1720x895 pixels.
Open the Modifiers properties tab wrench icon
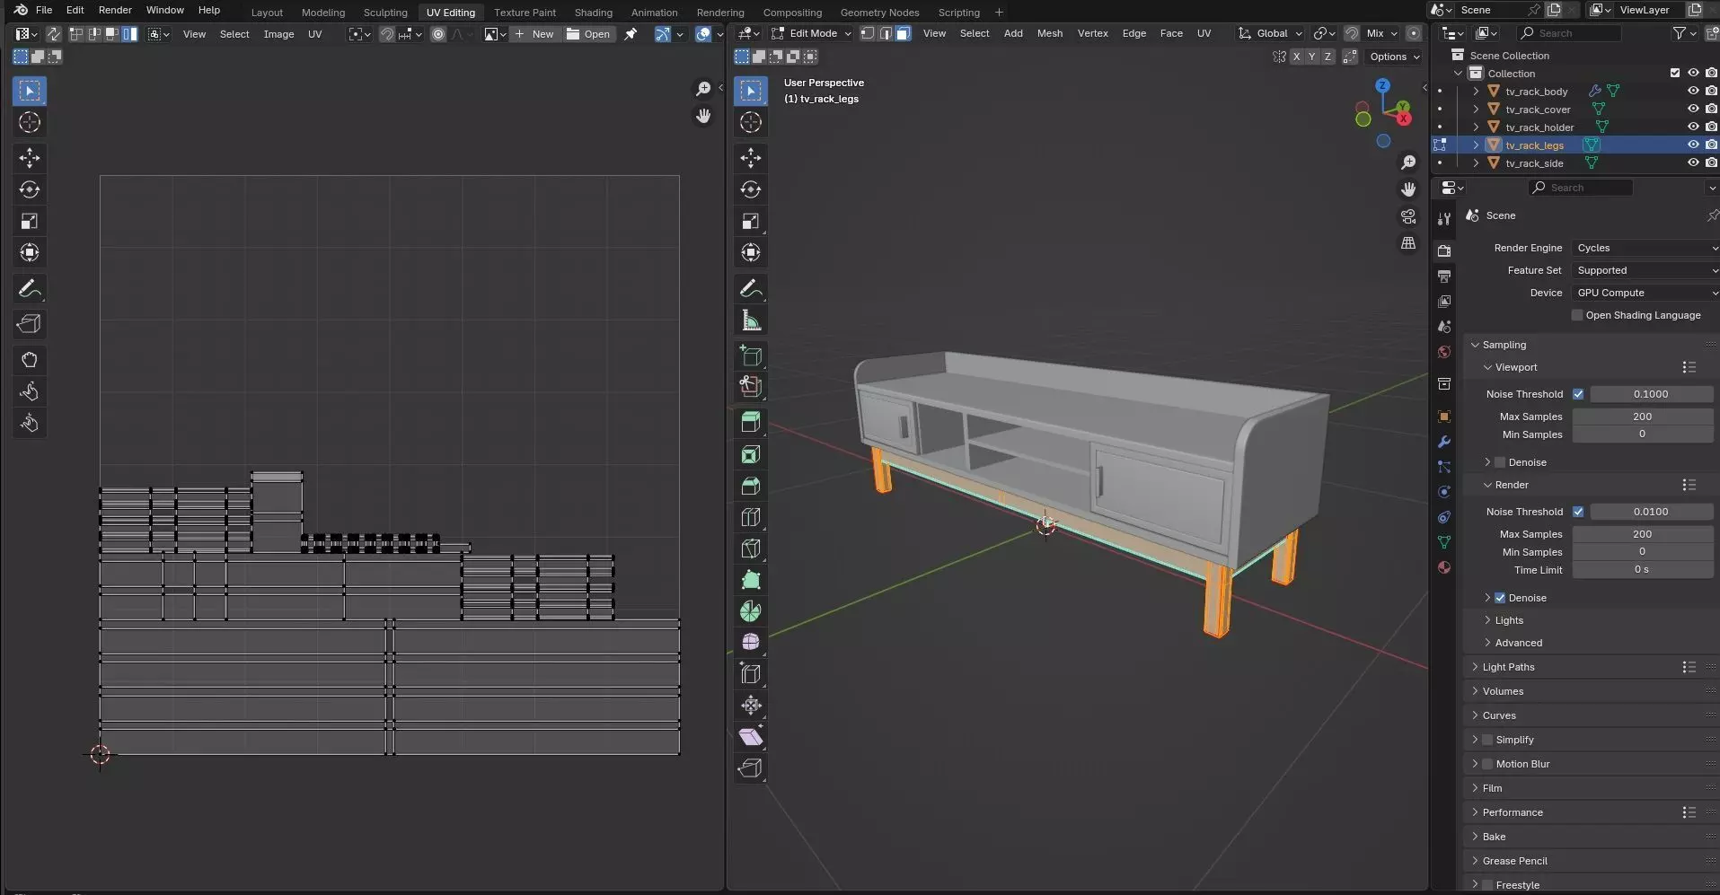click(x=1444, y=442)
